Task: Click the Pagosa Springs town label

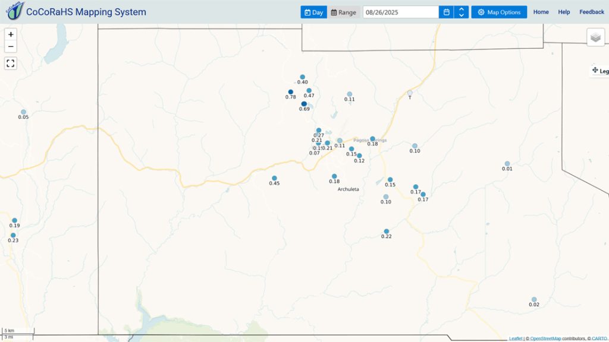Action: [370, 140]
